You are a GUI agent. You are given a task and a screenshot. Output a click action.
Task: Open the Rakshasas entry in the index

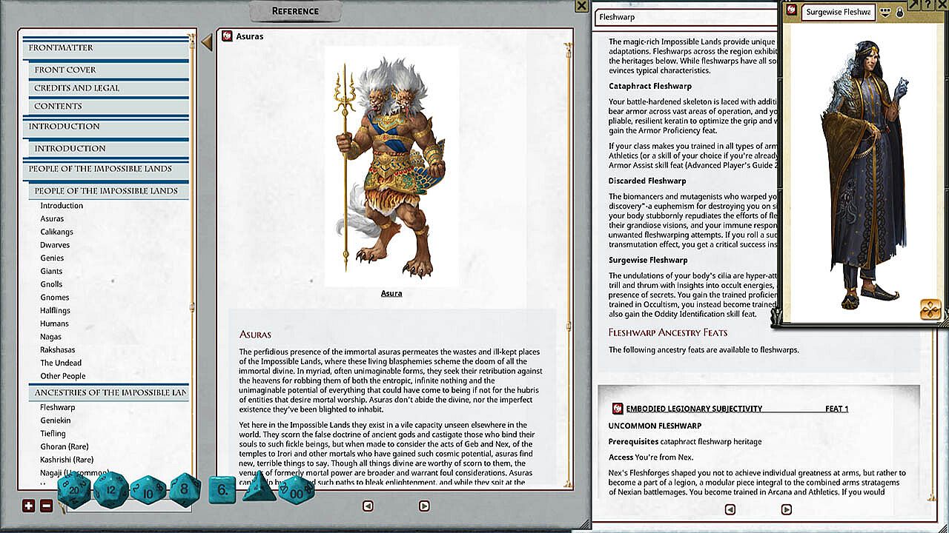tap(57, 349)
